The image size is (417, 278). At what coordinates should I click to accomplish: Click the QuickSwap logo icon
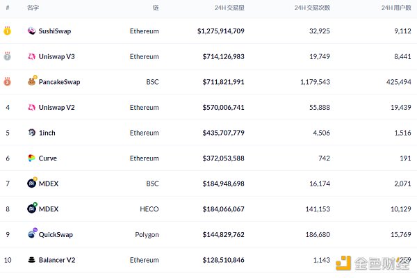(31, 234)
